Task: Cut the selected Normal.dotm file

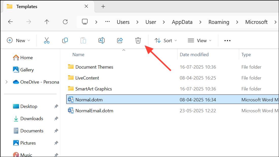Action: pyautogui.click(x=46, y=40)
